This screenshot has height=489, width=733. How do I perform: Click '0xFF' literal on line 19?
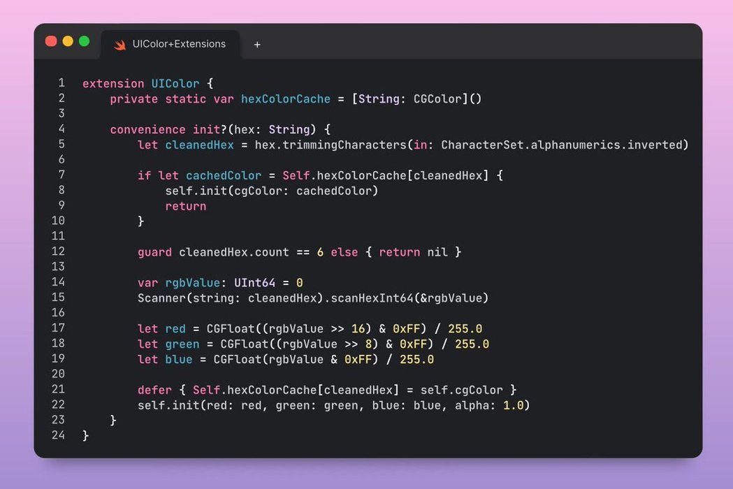tap(358, 360)
